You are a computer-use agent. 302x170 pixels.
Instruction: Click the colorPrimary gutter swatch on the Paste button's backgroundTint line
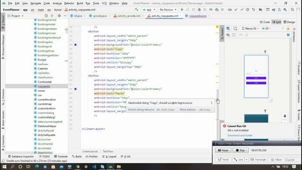tap(75, 89)
